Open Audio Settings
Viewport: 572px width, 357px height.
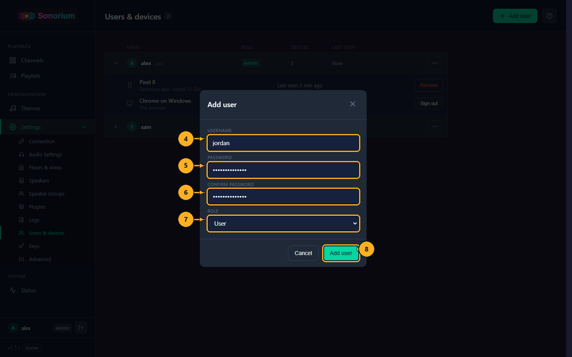(47, 154)
